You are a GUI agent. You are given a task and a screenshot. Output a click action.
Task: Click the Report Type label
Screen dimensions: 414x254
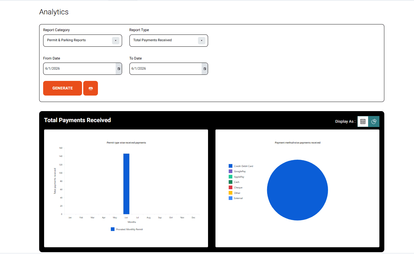(139, 30)
